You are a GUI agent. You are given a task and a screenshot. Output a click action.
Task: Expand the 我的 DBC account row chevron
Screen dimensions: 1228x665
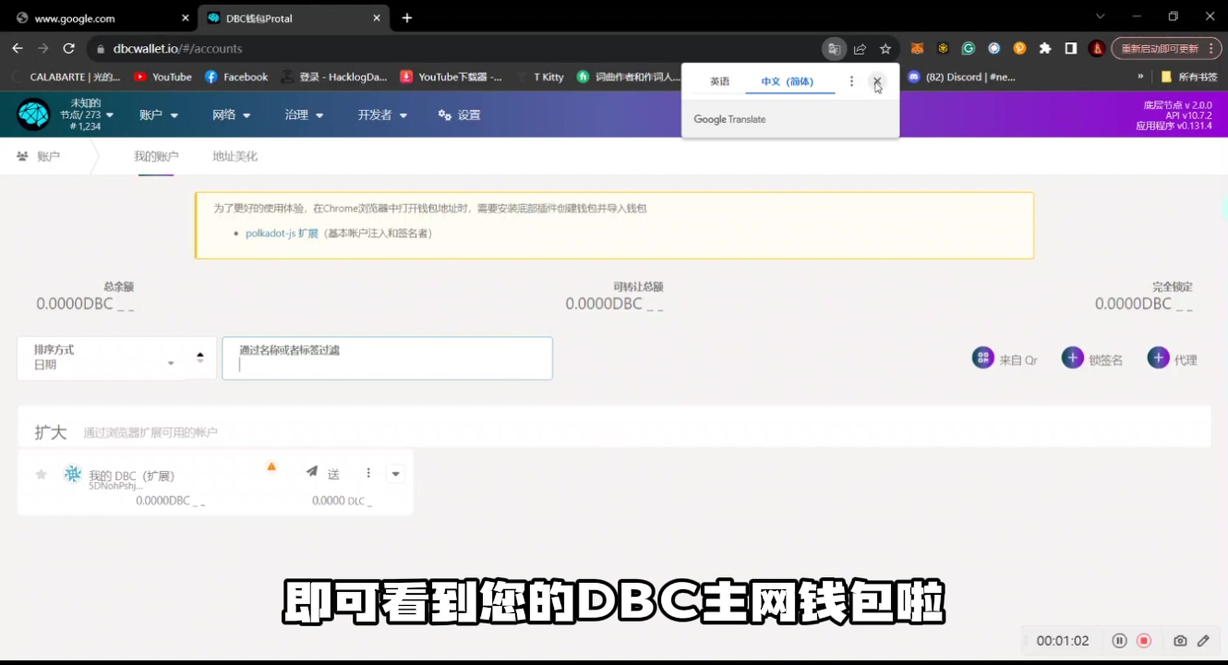[395, 473]
